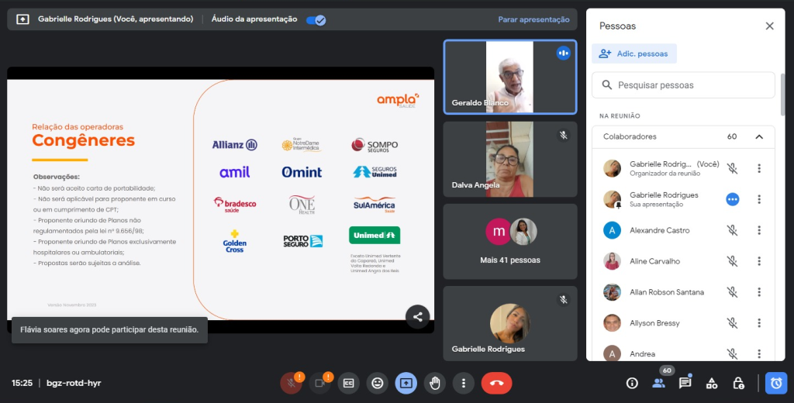Viewport: 794px width, 403px height.
Task: Close the Pessoas side panel
Action: tap(769, 26)
